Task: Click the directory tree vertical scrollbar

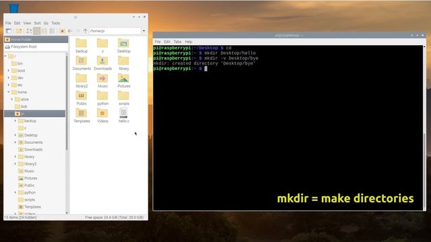Action: (x=67, y=102)
